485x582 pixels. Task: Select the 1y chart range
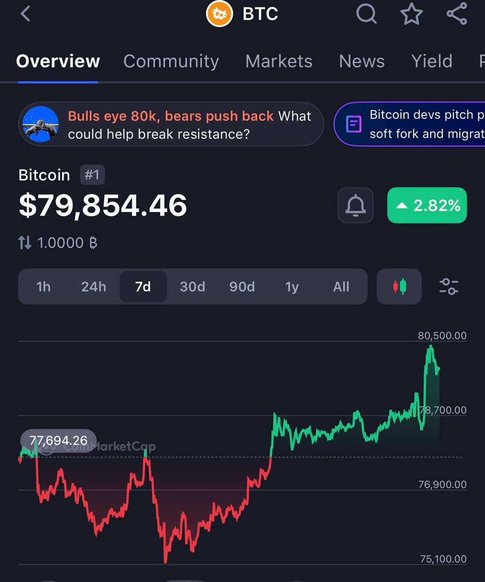[x=291, y=287]
